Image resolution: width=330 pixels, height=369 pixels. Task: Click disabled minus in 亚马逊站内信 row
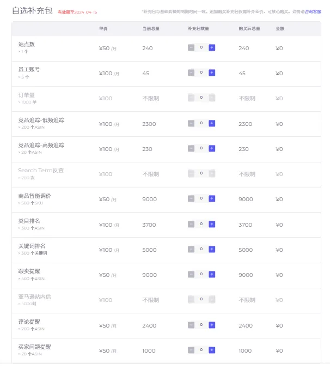(191, 299)
